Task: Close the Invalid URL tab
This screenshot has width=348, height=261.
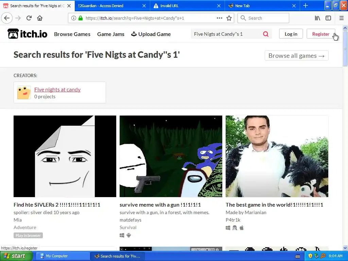Action: 219,6
